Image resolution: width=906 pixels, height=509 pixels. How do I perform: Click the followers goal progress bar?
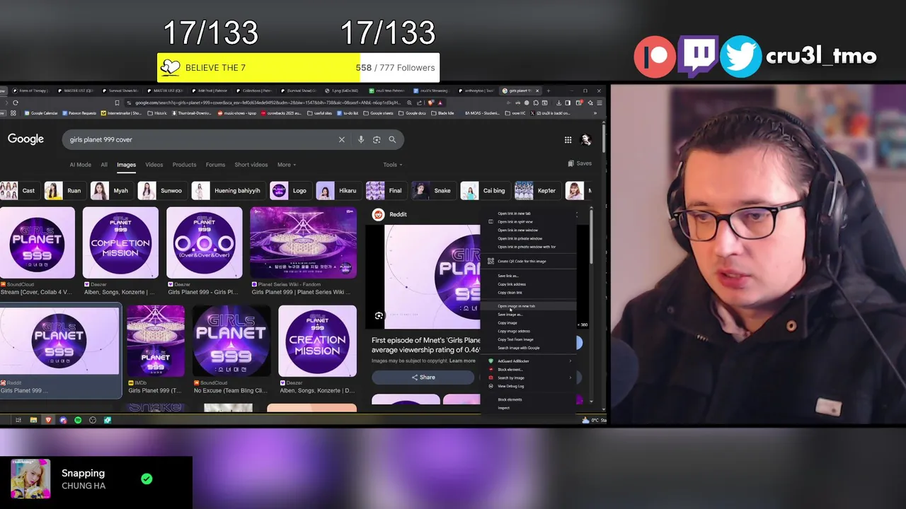298,68
